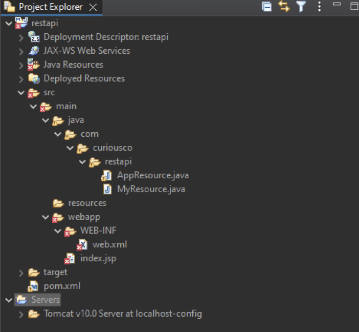Select MyResource.java in the tree

[x=151, y=189]
